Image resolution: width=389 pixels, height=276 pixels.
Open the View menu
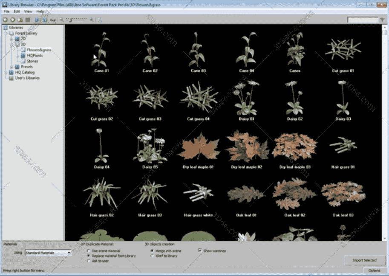tap(28, 11)
